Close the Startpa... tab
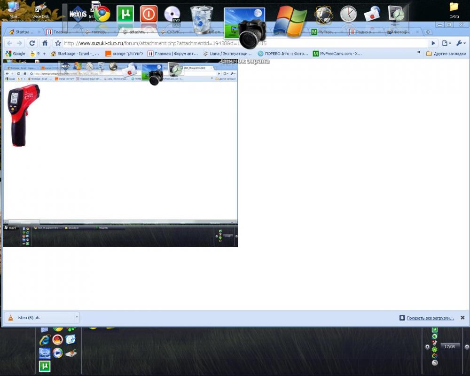The width and height of the screenshot is (470, 376). click(39, 32)
